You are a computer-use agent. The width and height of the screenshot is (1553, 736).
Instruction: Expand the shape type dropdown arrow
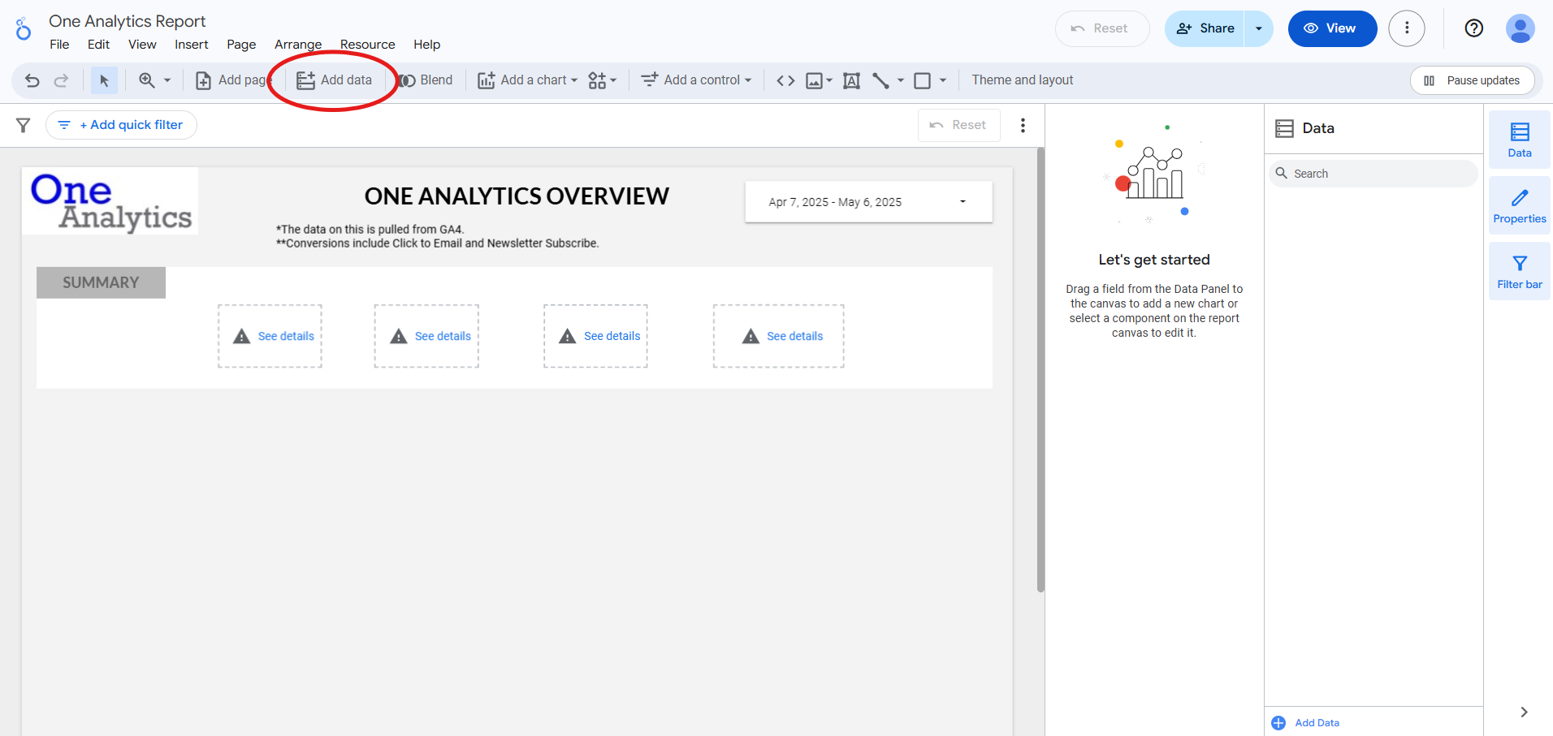[943, 80]
